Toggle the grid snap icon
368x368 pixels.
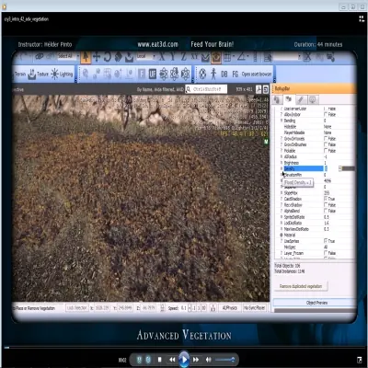tap(227, 57)
